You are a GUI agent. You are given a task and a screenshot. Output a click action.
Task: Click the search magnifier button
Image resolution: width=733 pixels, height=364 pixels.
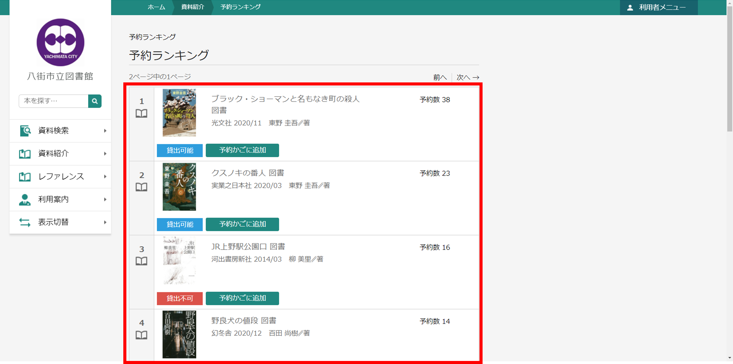pyautogui.click(x=95, y=101)
